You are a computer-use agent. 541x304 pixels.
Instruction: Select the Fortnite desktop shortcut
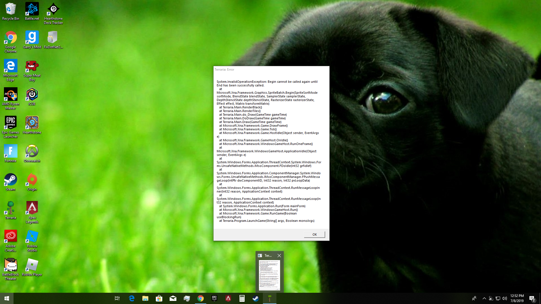pyautogui.click(x=11, y=154)
